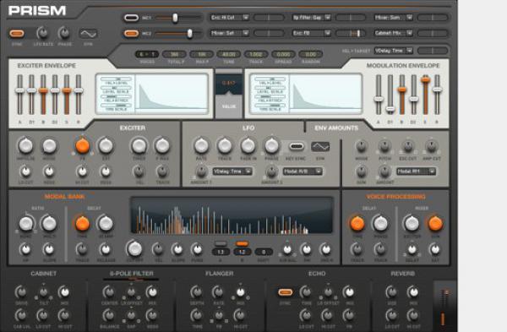This screenshot has width=507, height=332.
Task: Click the orange Mixer Sum knob
Action: 435,223
